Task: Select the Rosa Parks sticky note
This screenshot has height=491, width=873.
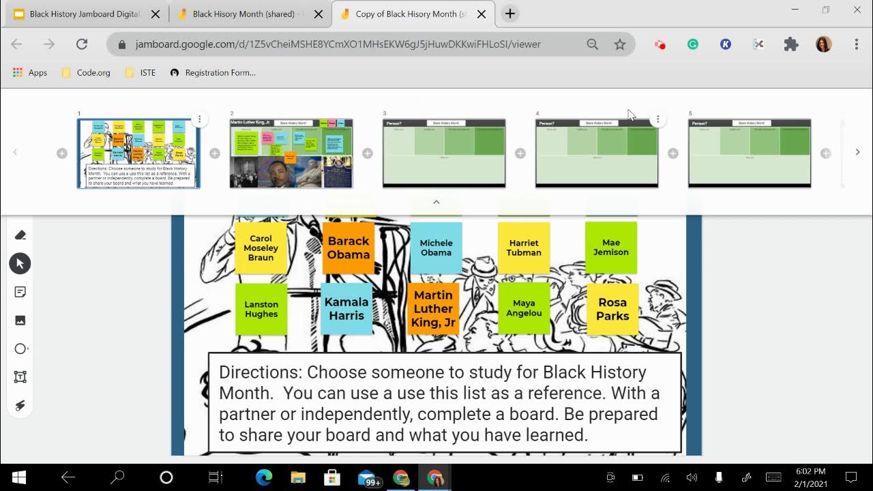Action: (612, 309)
